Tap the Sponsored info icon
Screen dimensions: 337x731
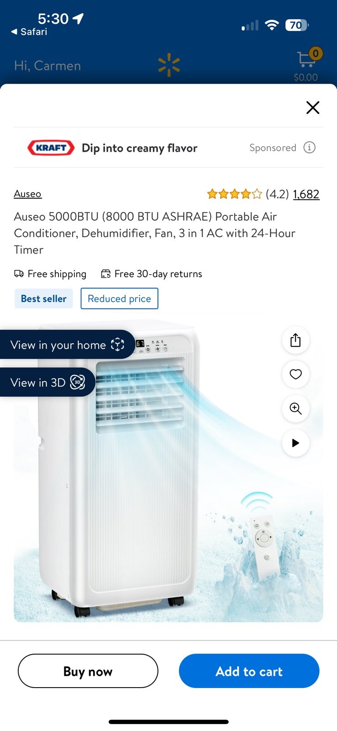point(310,148)
